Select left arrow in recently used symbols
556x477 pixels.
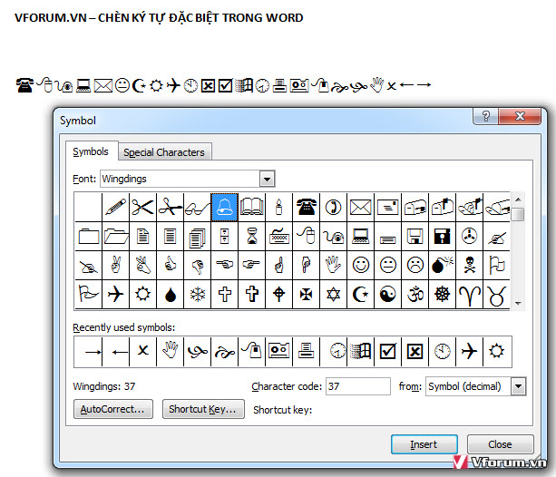115,352
